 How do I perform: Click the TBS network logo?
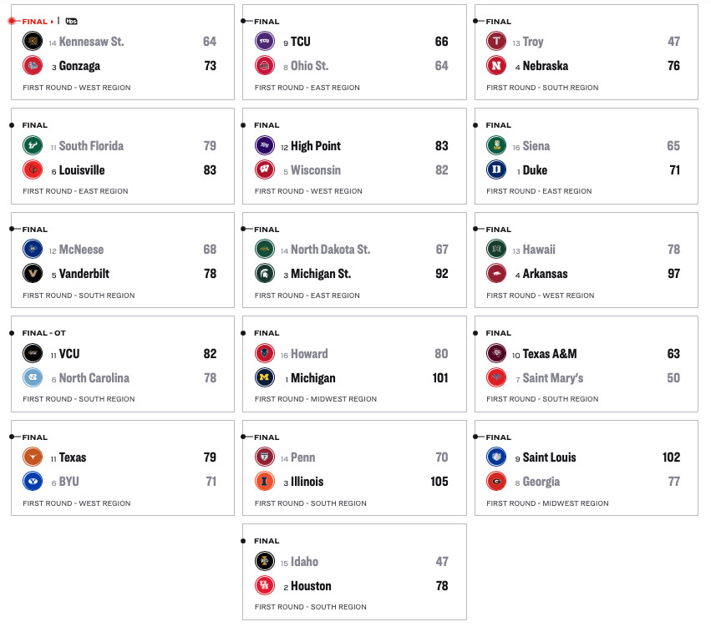[x=72, y=21]
